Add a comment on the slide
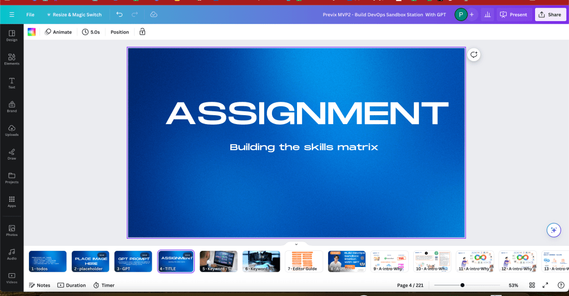The image size is (569, 296). click(473, 55)
